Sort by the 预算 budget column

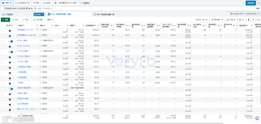(75, 25)
